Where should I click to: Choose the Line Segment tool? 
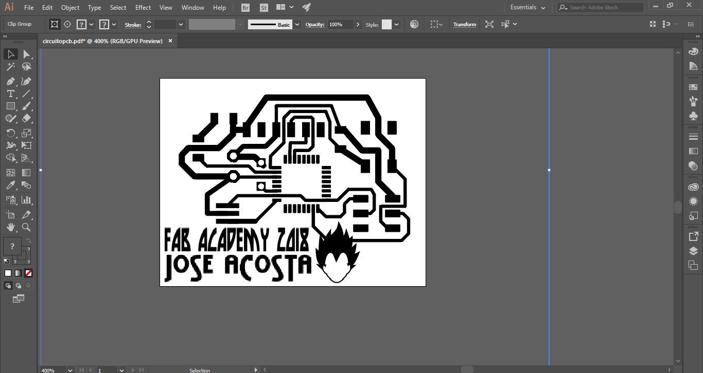pyautogui.click(x=26, y=94)
